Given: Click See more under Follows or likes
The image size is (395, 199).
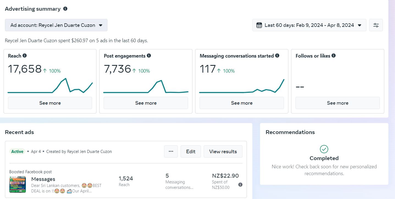Looking at the screenshot, I should [x=338, y=103].
